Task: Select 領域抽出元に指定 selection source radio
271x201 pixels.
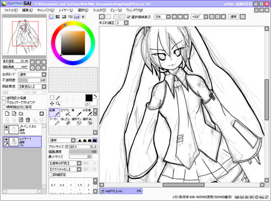Action: tap(4, 107)
